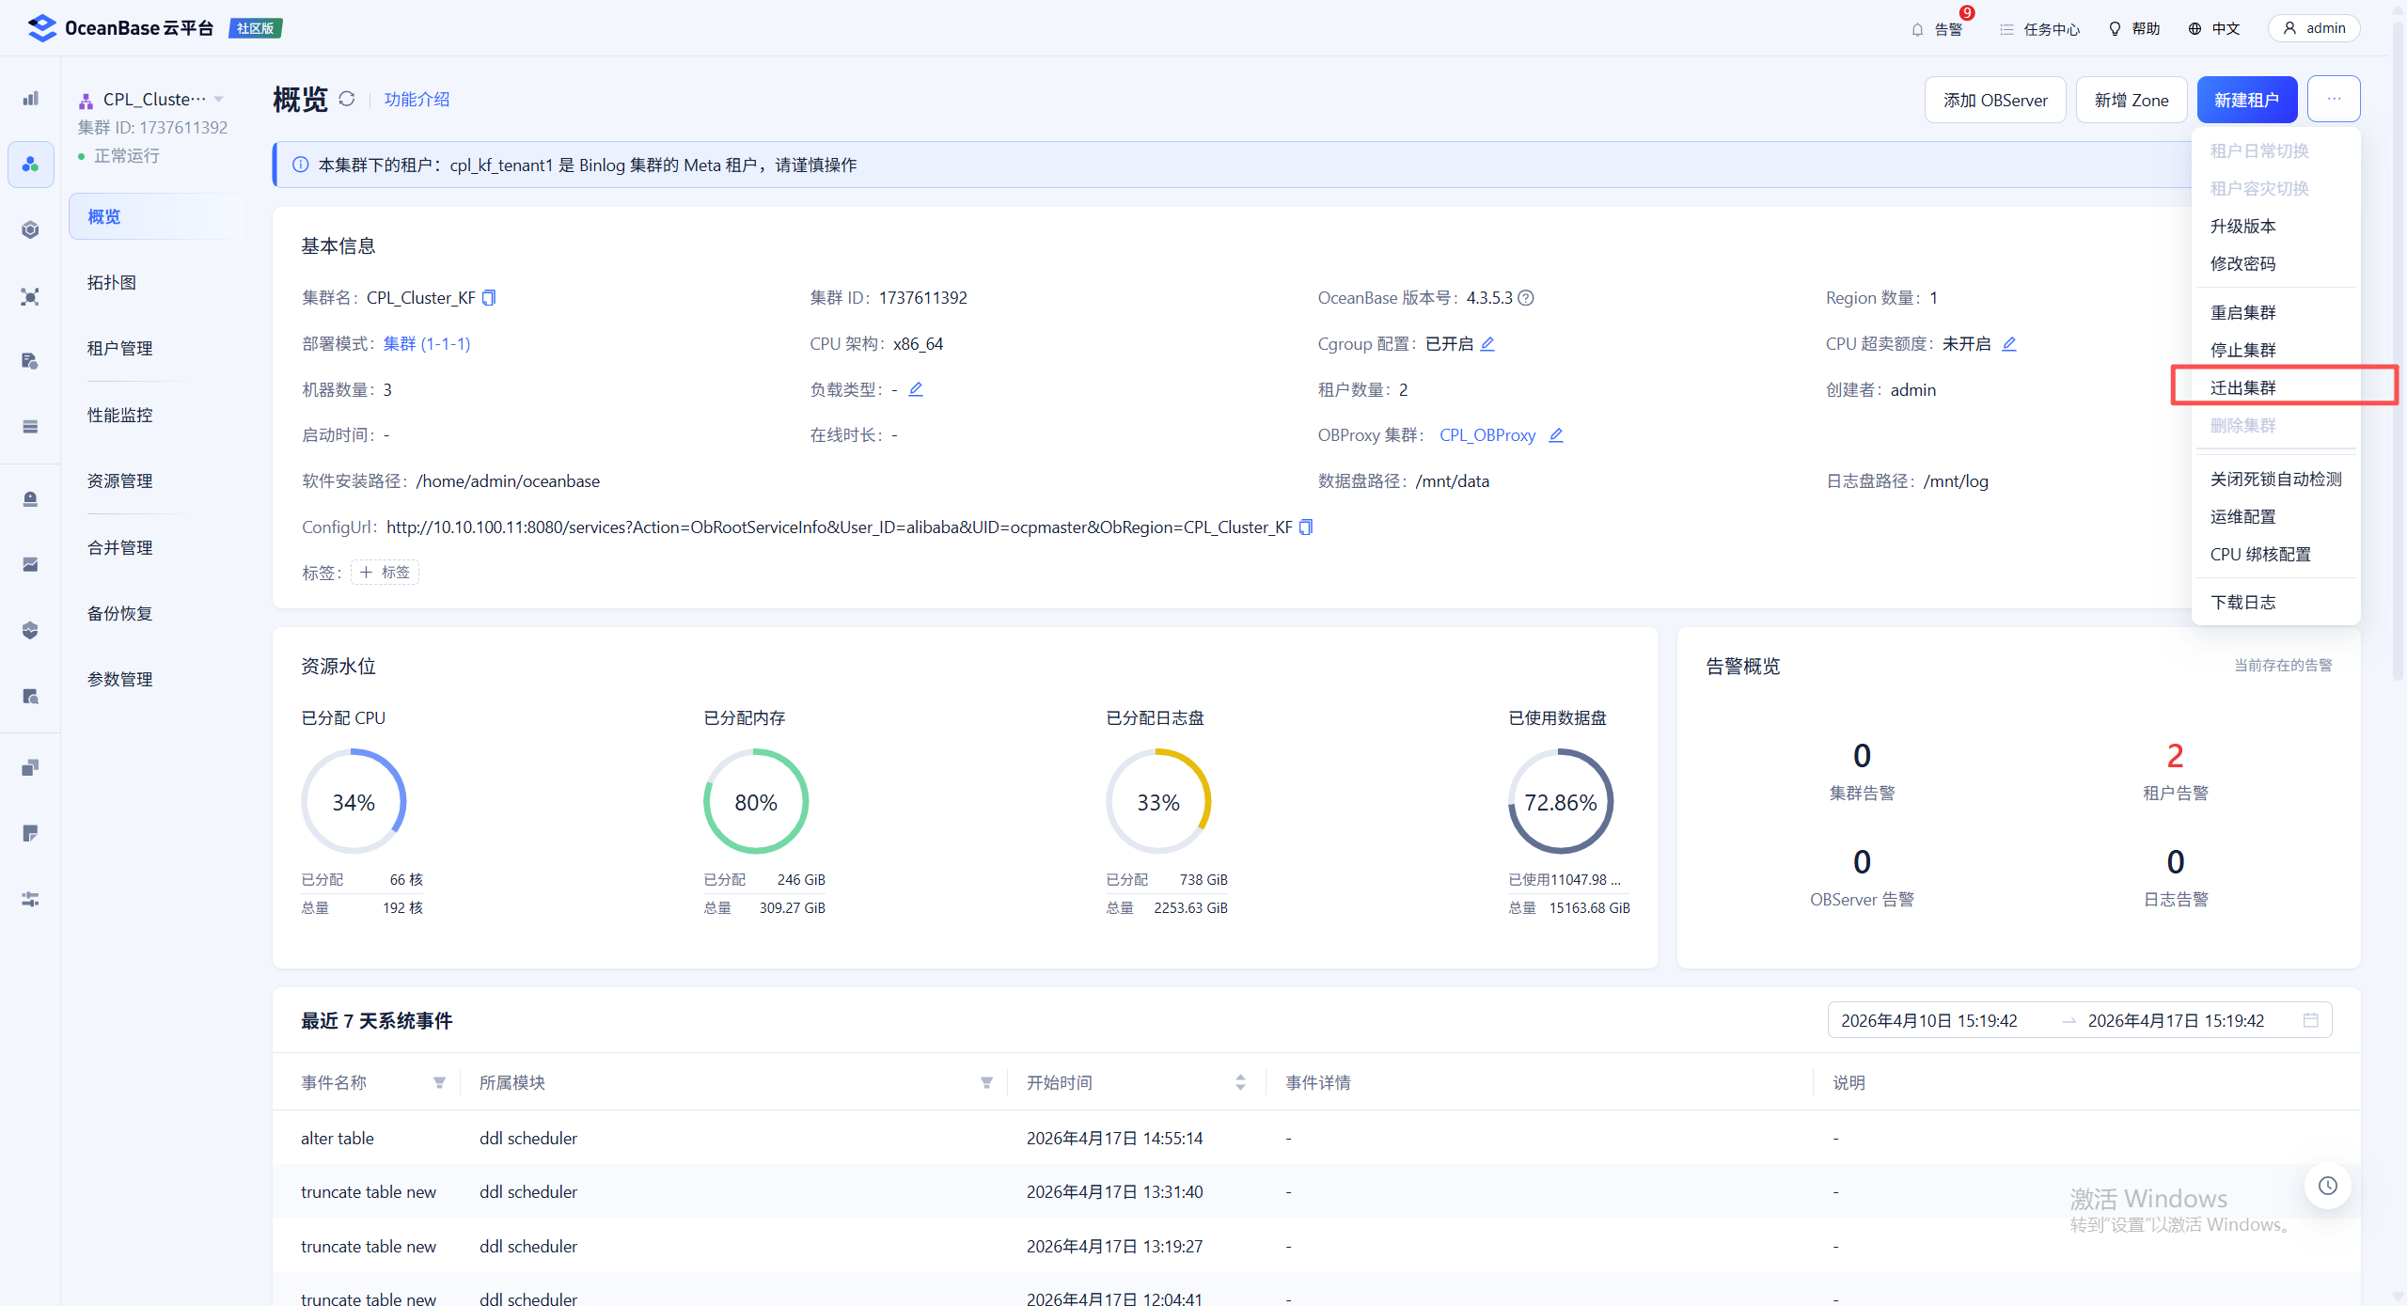Screen dimensions: 2407x1306
Task: Open the CPL_OBProxy link
Action: 1487,435
